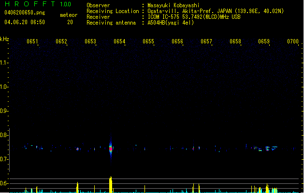Click the 0656 time axis marker

(177, 41)
